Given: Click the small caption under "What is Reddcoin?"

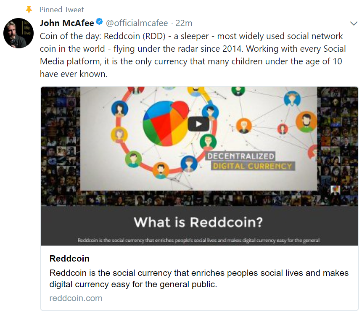Looking at the screenshot, I should (x=199, y=241).
